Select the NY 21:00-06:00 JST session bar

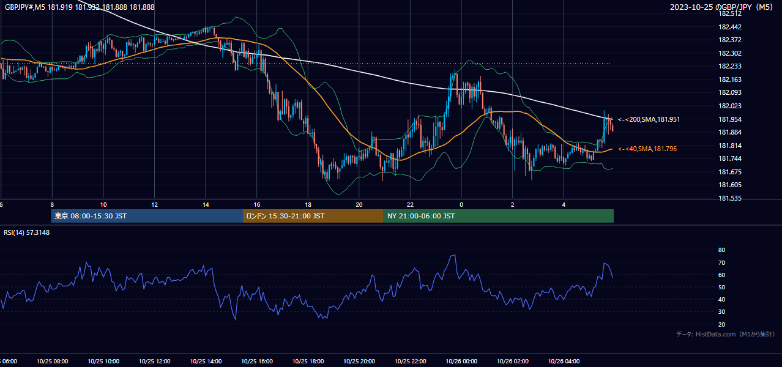pyautogui.click(x=499, y=216)
